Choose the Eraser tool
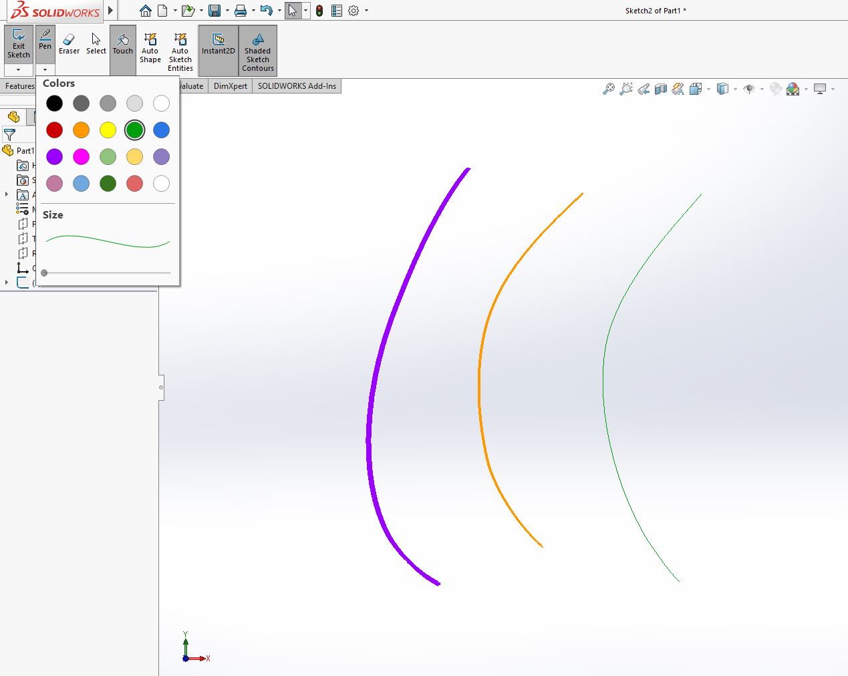The width and height of the screenshot is (848, 676). tap(69, 44)
